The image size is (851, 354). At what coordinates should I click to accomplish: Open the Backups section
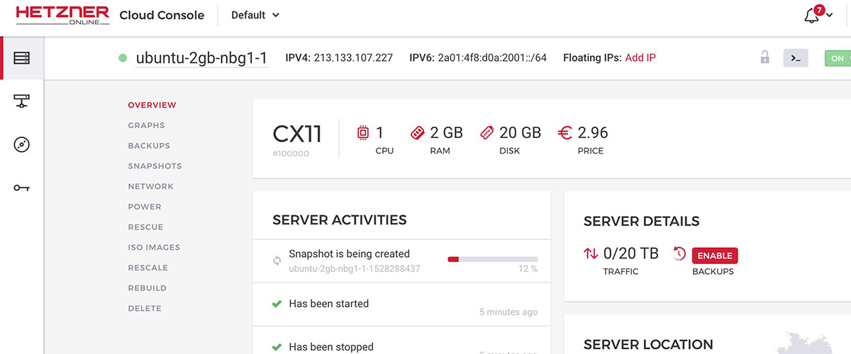(149, 146)
